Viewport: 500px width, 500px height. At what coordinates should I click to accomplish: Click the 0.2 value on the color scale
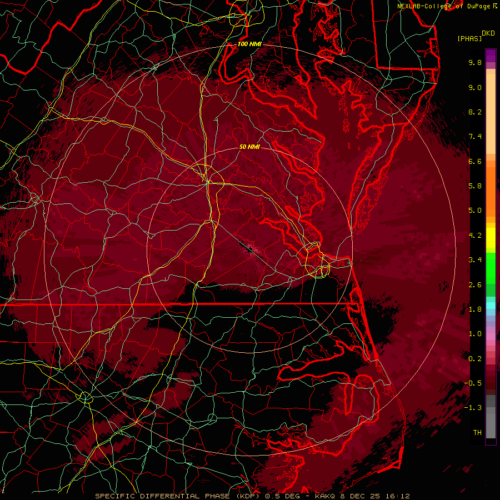[x=475, y=359]
